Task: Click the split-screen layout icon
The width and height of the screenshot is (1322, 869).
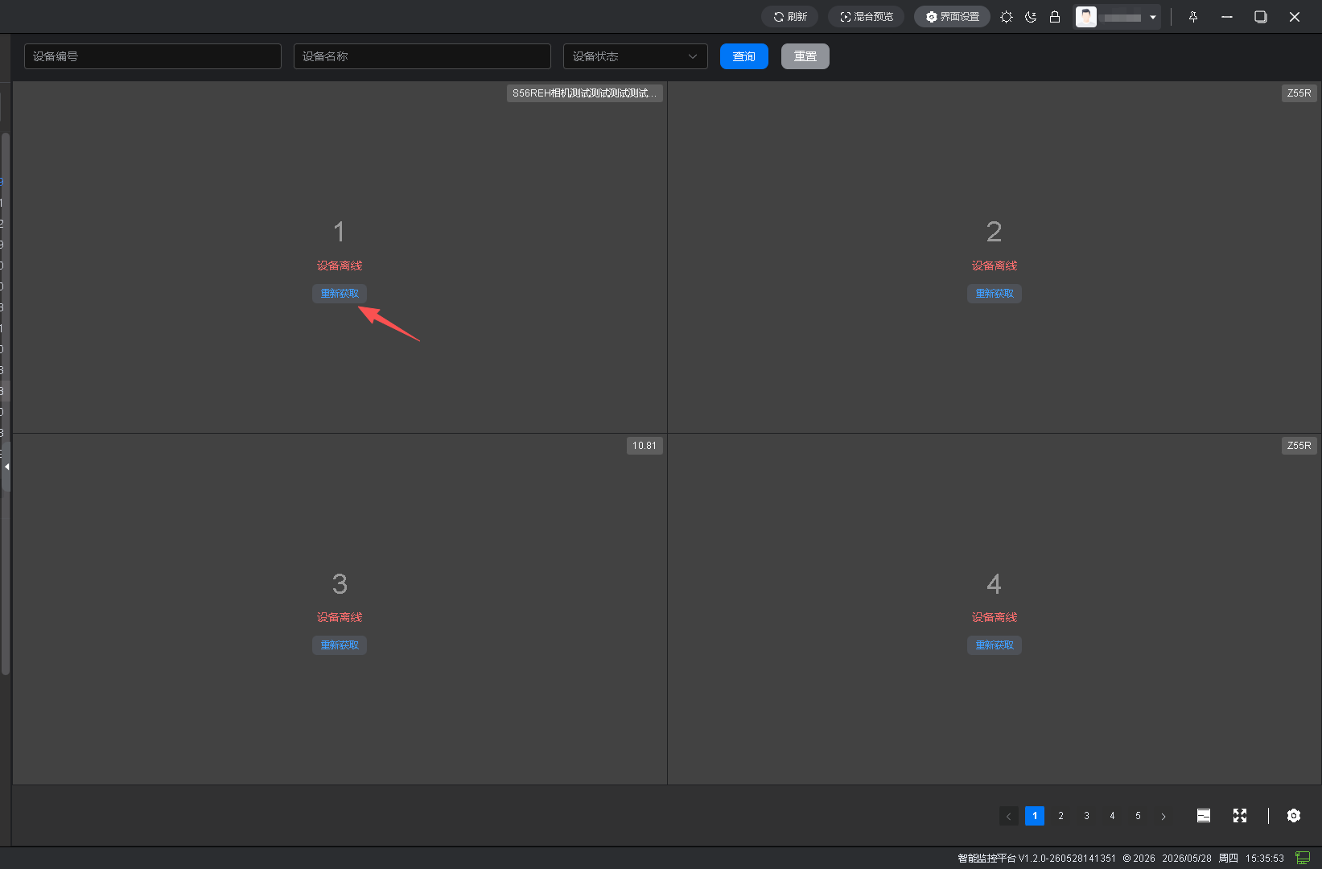Action: coord(1204,816)
